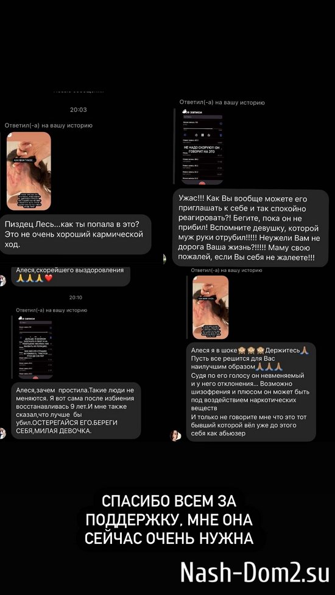Select the message bubble starting with "Ужас!!!"
Viewport: 335px width, 595px height.
click(250, 228)
